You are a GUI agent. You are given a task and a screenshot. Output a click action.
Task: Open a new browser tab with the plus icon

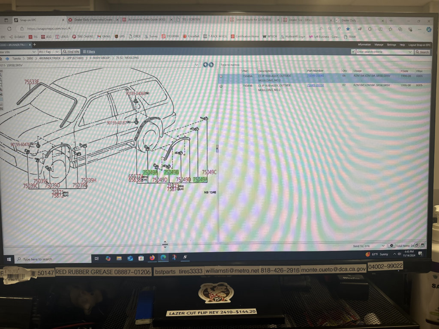coord(391,21)
